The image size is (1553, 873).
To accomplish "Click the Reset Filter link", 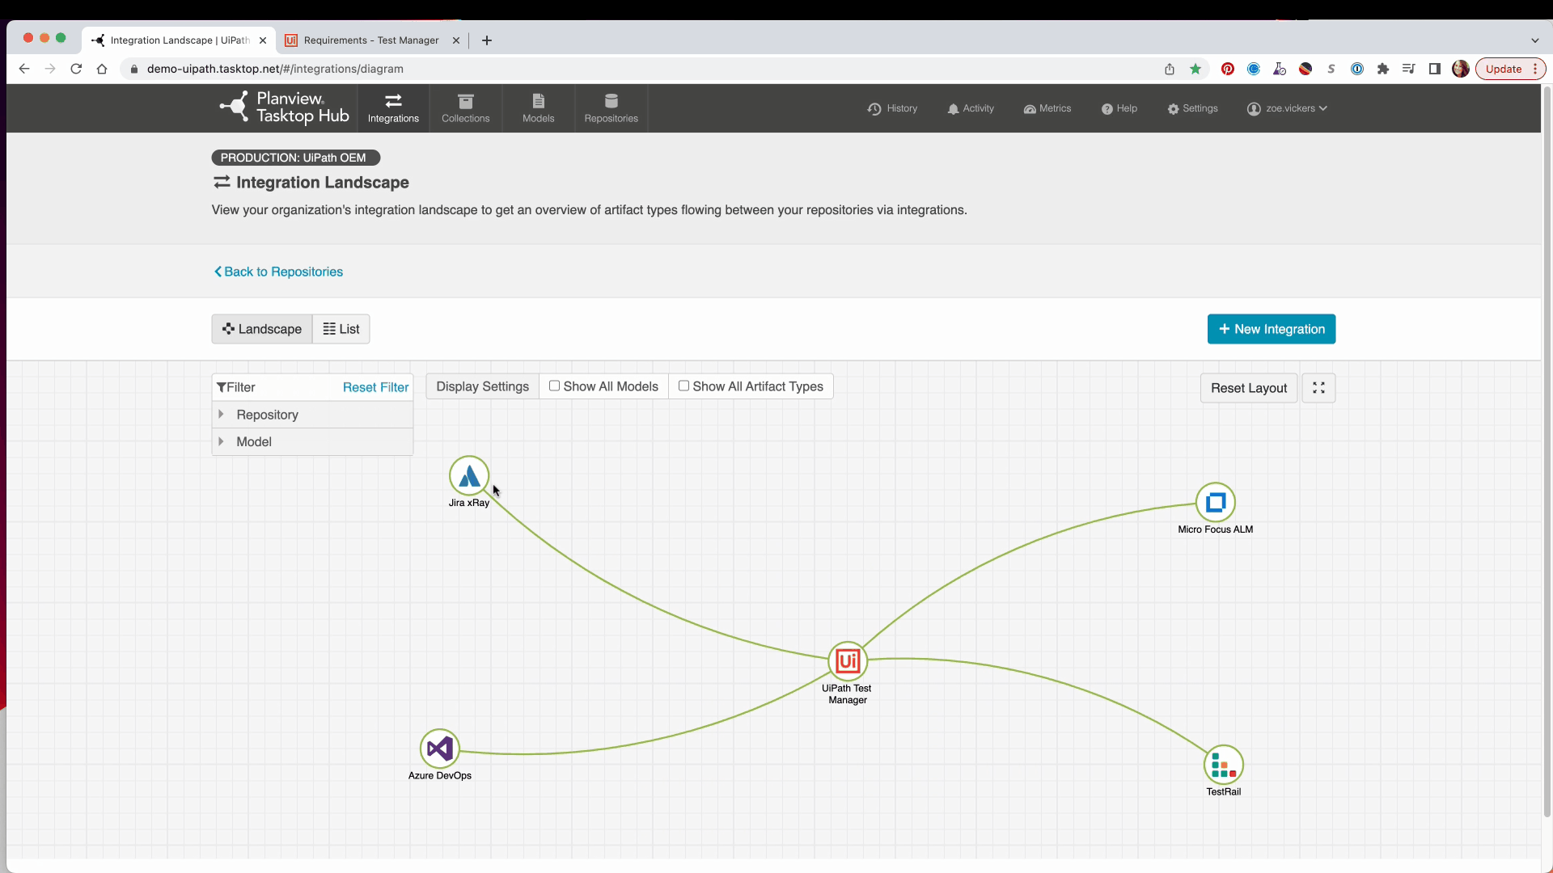I will pyautogui.click(x=375, y=387).
